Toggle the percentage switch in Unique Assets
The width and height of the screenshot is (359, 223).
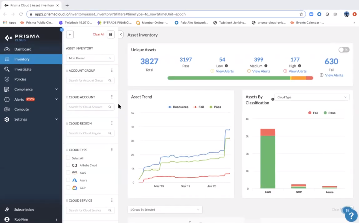(344, 50)
